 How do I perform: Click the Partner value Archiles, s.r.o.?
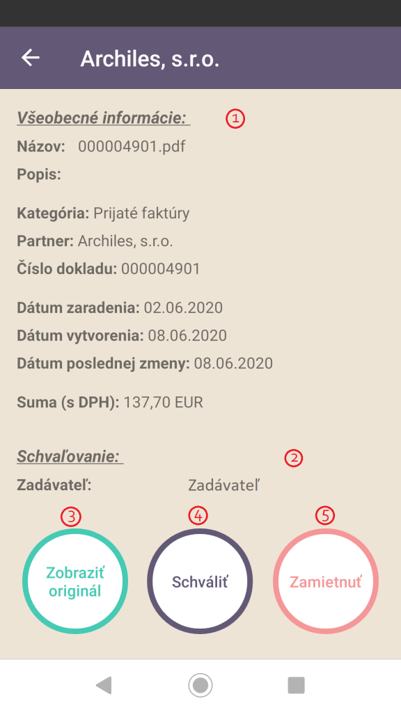click(125, 241)
